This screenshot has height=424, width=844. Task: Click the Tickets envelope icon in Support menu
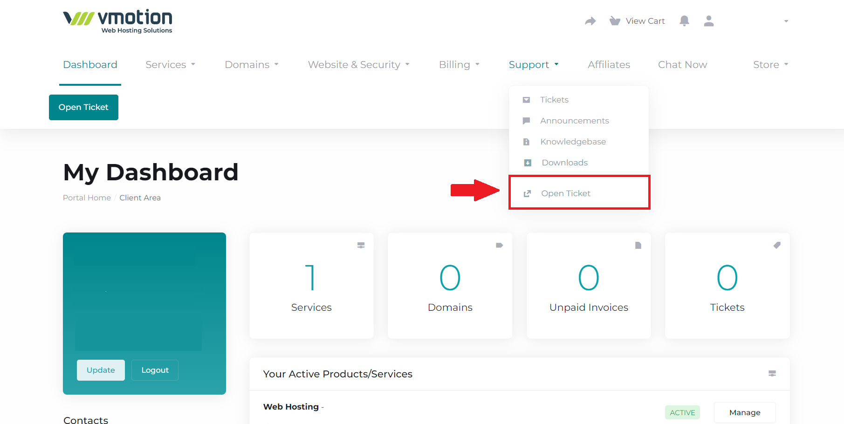(527, 100)
